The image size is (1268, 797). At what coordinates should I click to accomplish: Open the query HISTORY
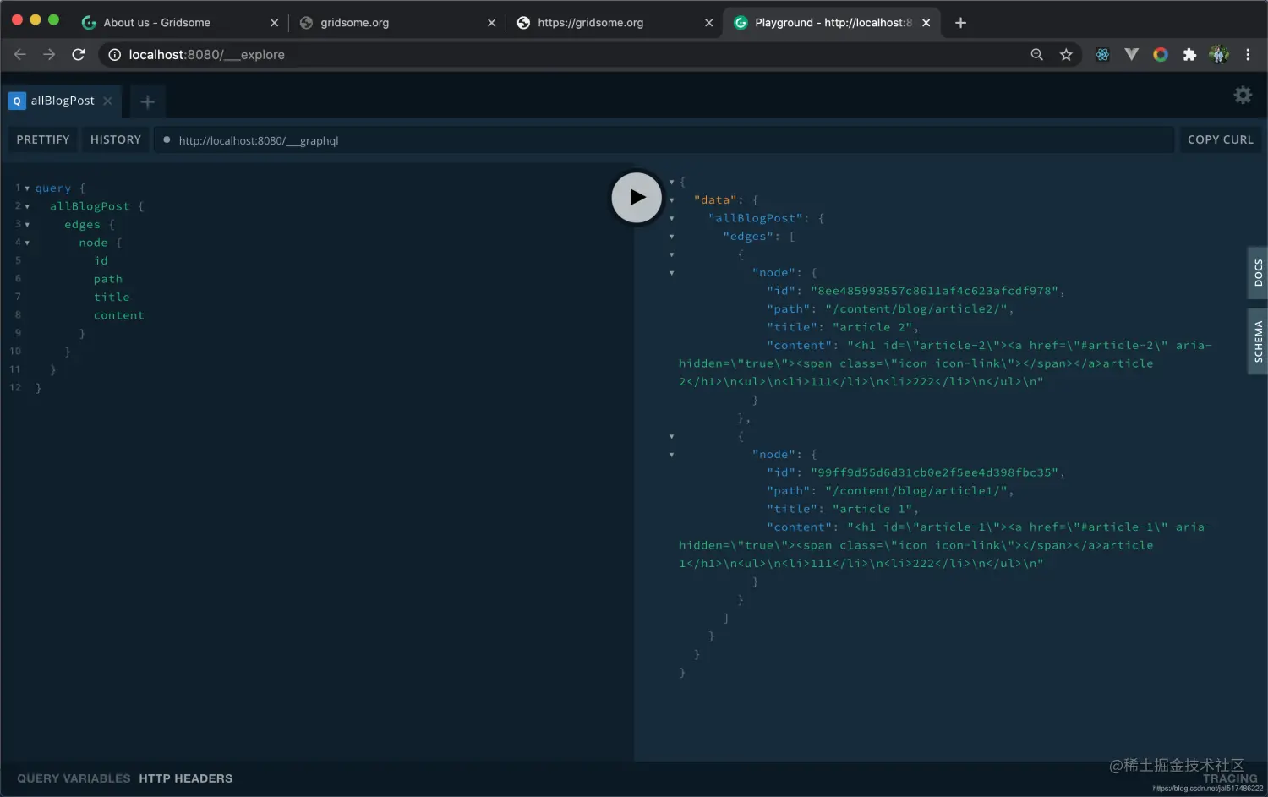point(116,139)
